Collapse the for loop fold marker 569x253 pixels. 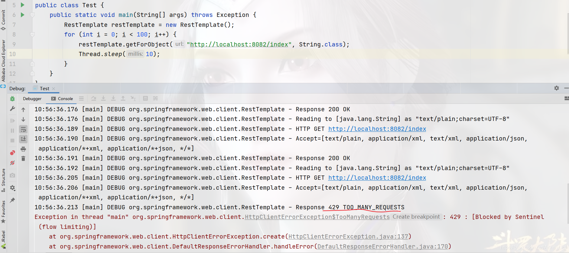[x=32, y=34]
